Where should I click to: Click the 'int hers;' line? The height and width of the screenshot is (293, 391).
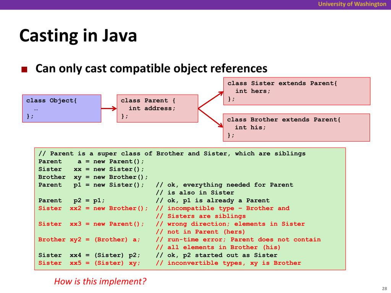coord(253,91)
